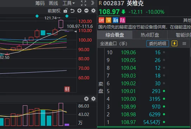Click the 108.97-111.6 price range label
This screenshot has width=191, height=129.
pyautogui.click(x=80, y=26)
